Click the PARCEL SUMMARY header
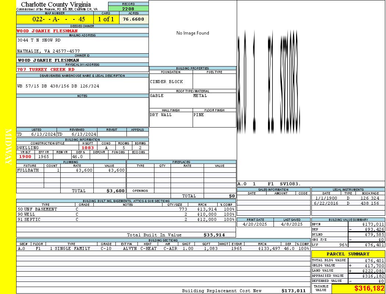Screen dimensions: 386x294 coord(348,254)
